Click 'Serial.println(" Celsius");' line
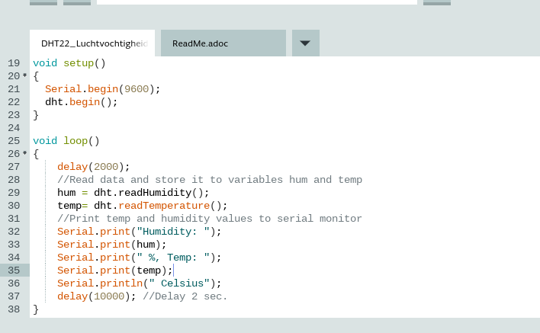The width and height of the screenshot is (540, 333). point(139,283)
